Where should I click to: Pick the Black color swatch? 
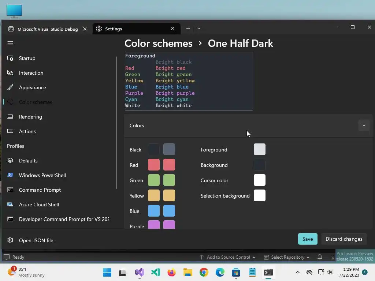[x=154, y=149]
